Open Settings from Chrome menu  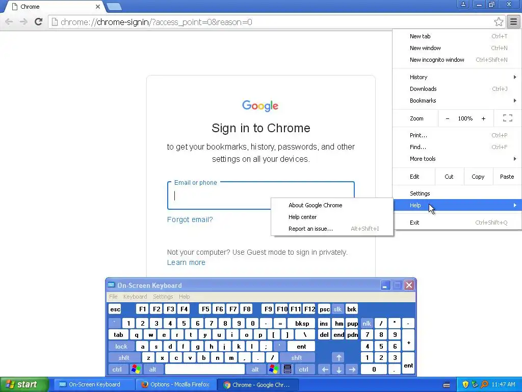457,193
